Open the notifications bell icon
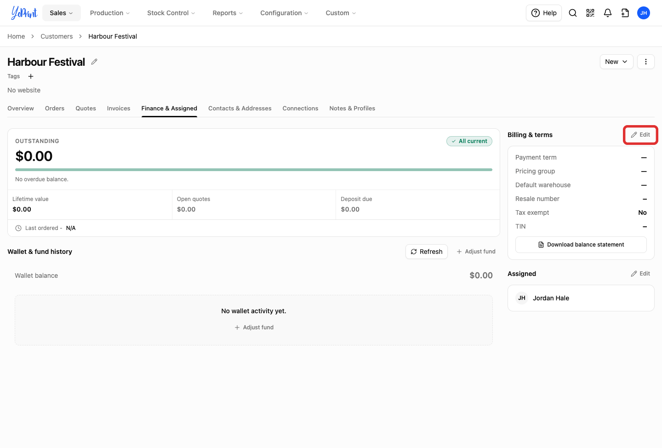This screenshot has height=448, width=662. point(608,13)
